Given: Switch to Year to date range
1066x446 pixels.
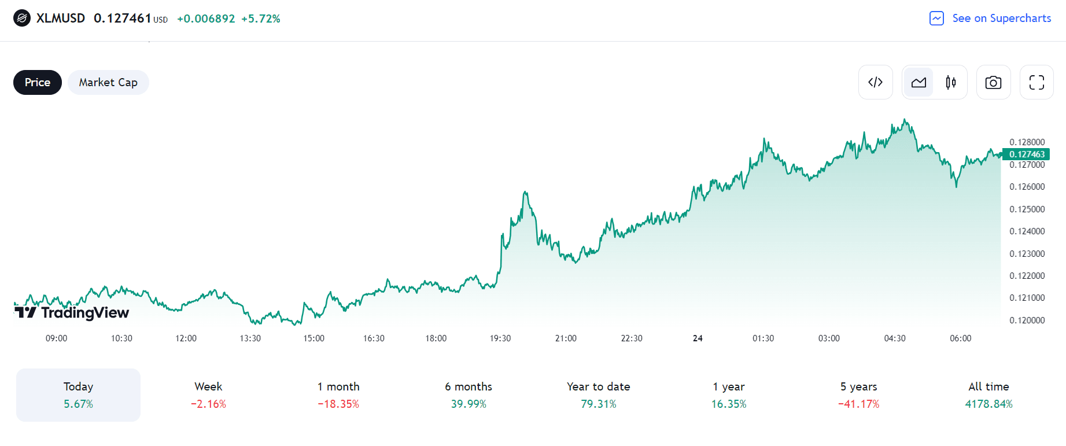Looking at the screenshot, I should click(599, 395).
